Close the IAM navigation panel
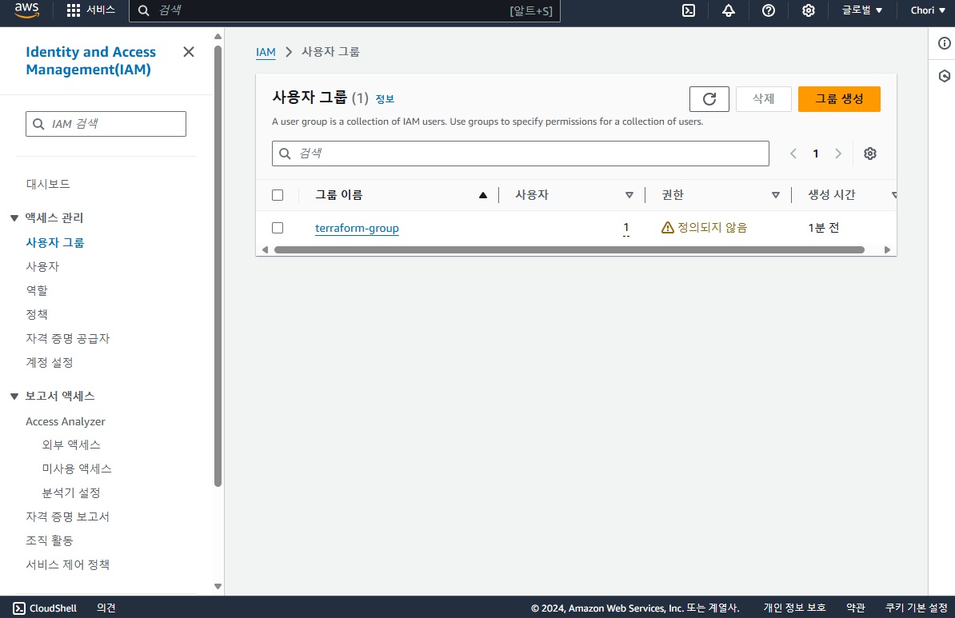 click(x=189, y=52)
